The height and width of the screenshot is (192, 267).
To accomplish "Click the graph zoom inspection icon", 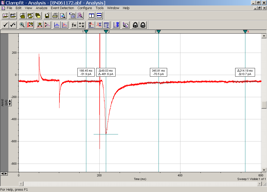I will 80,16.
